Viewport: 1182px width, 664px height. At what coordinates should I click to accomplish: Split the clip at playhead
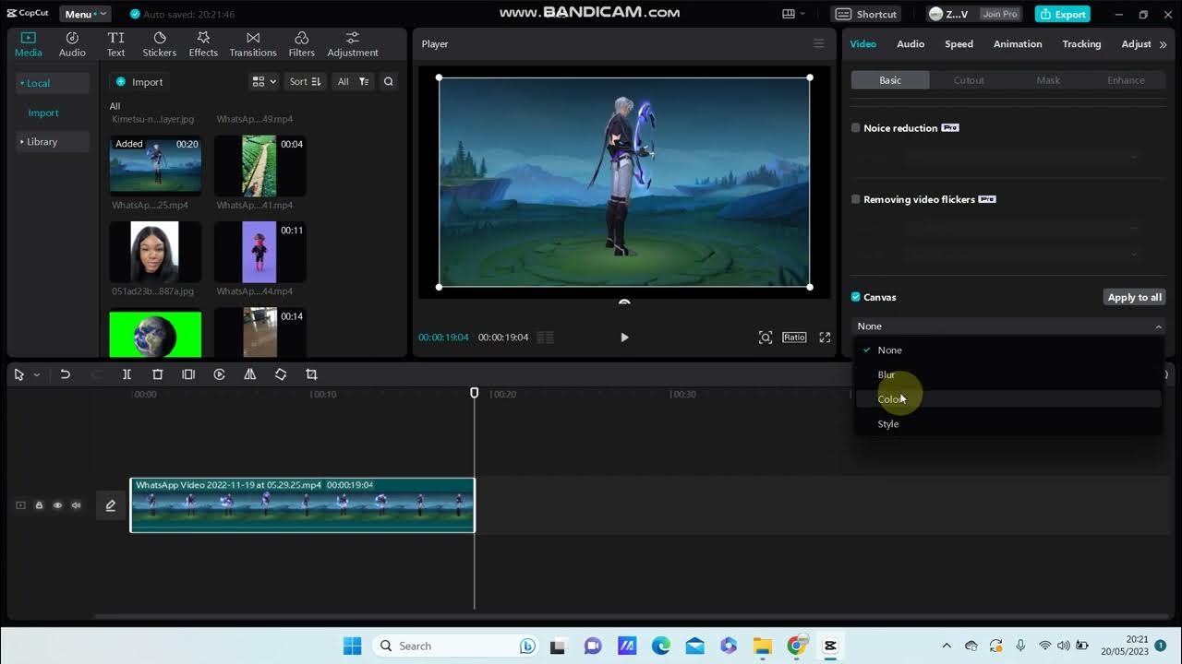point(127,374)
